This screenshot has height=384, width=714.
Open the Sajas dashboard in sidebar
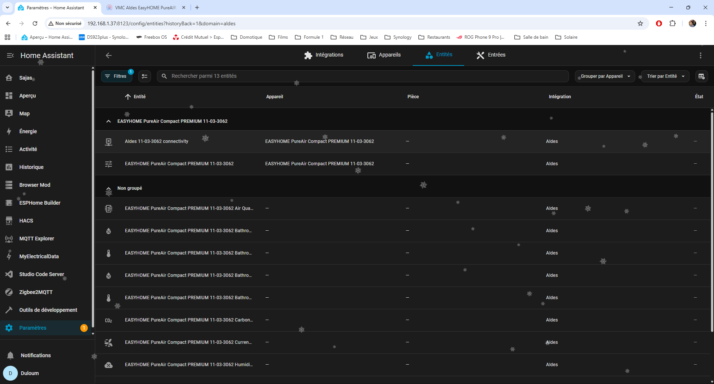(x=45, y=78)
